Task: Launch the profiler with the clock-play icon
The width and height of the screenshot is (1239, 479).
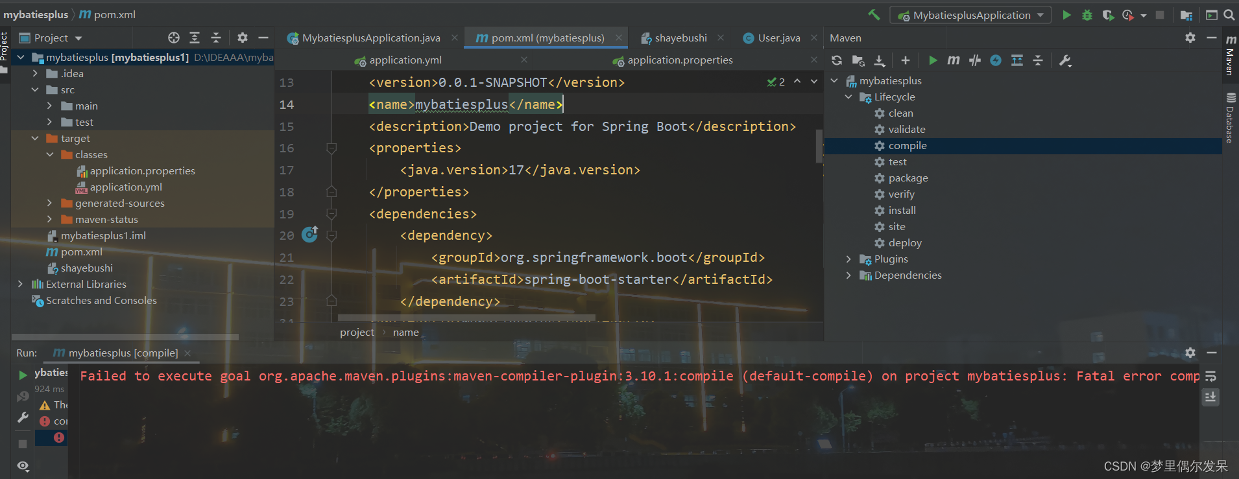Action: point(1128,15)
